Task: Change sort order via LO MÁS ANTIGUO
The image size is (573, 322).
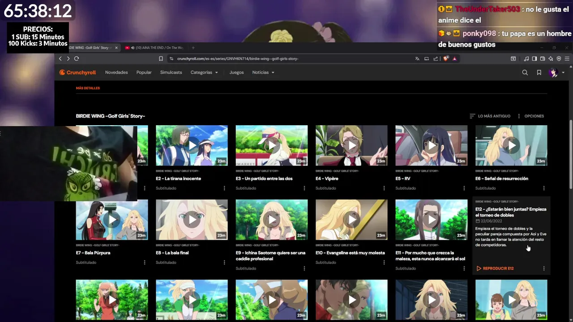Action: 490,116
